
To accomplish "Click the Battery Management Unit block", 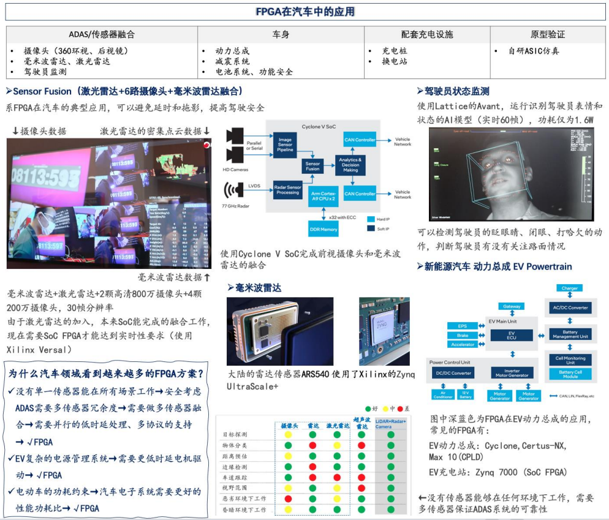I will (570, 334).
